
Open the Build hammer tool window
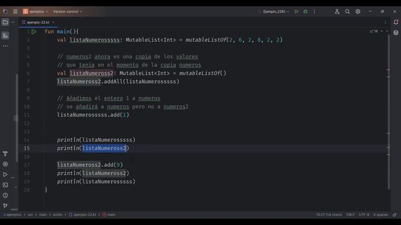pos(5,154)
